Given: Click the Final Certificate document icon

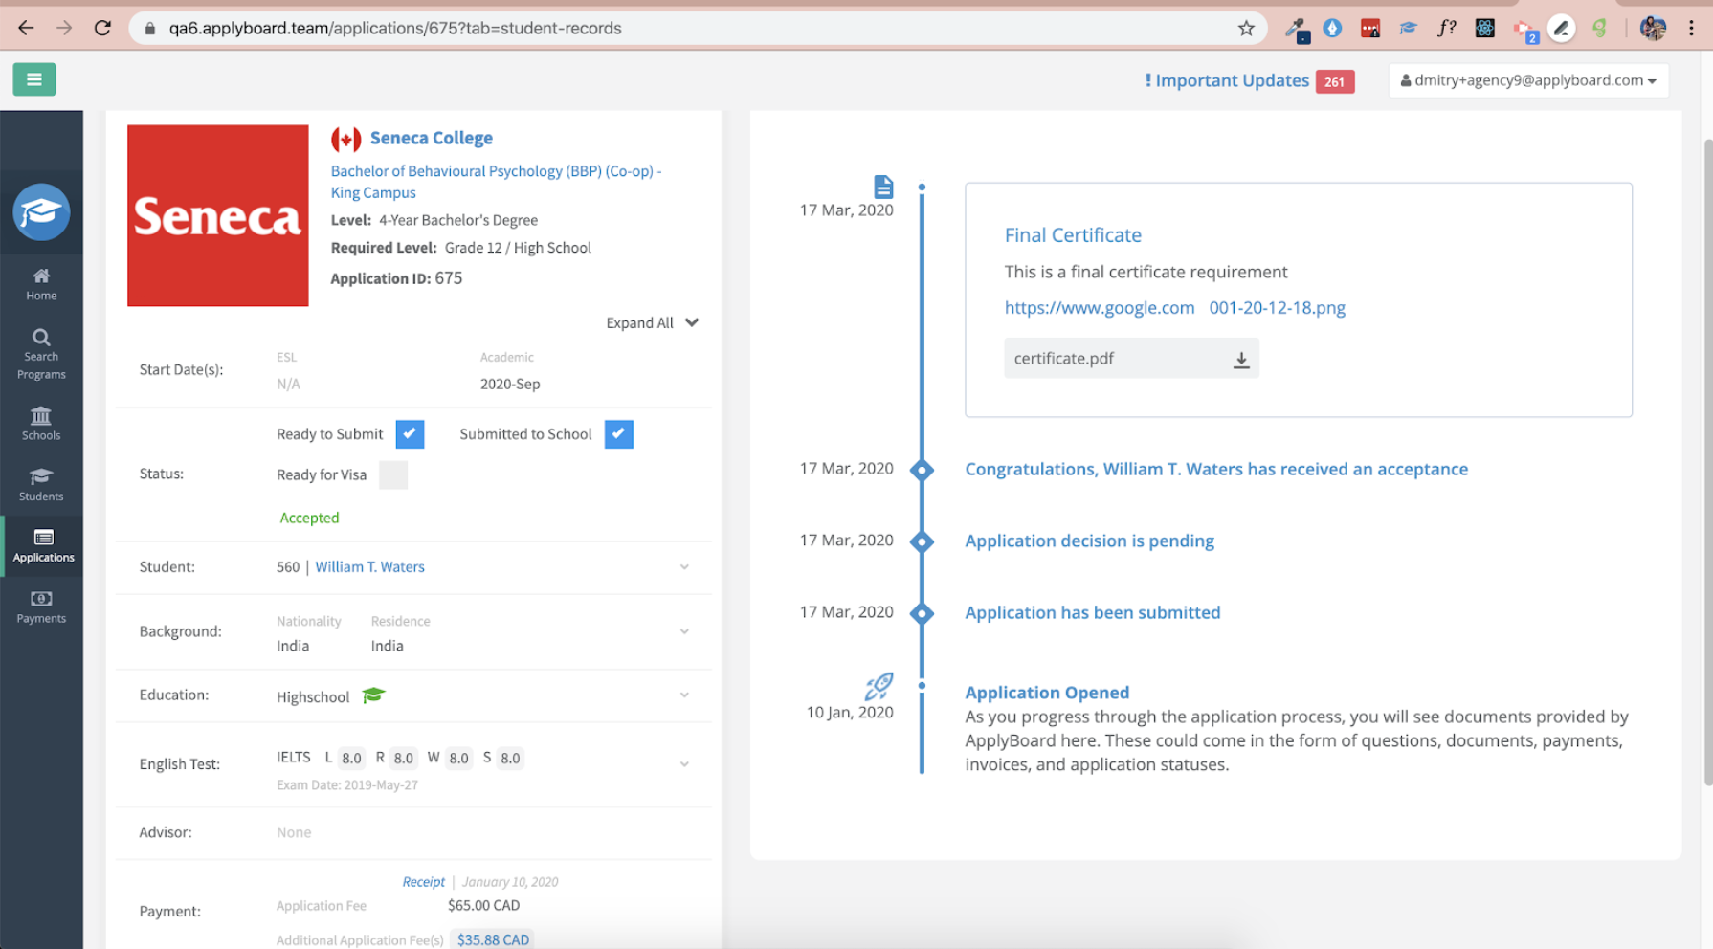Looking at the screenshot, I should [883, 187].
